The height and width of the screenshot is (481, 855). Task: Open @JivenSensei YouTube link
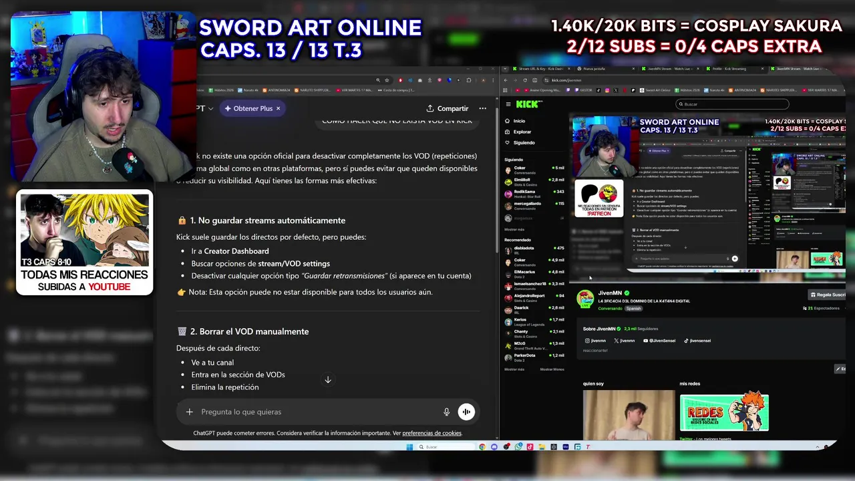658,341
